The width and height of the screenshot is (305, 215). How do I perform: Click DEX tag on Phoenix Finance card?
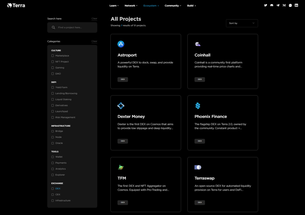click(x=200, y=141)
